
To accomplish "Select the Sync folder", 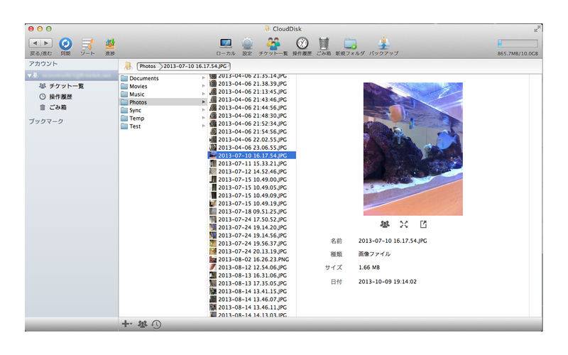I will 163,110.
